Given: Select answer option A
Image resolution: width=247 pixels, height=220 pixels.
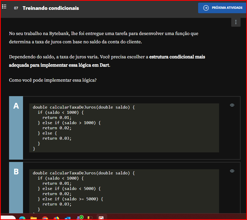Looking at the screenshot, I should click(x=16, y=128).
